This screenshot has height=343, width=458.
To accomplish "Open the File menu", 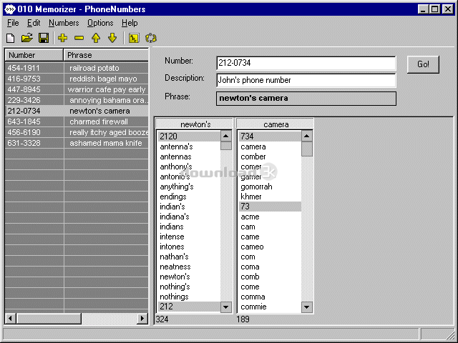I will tap(13, 23).
